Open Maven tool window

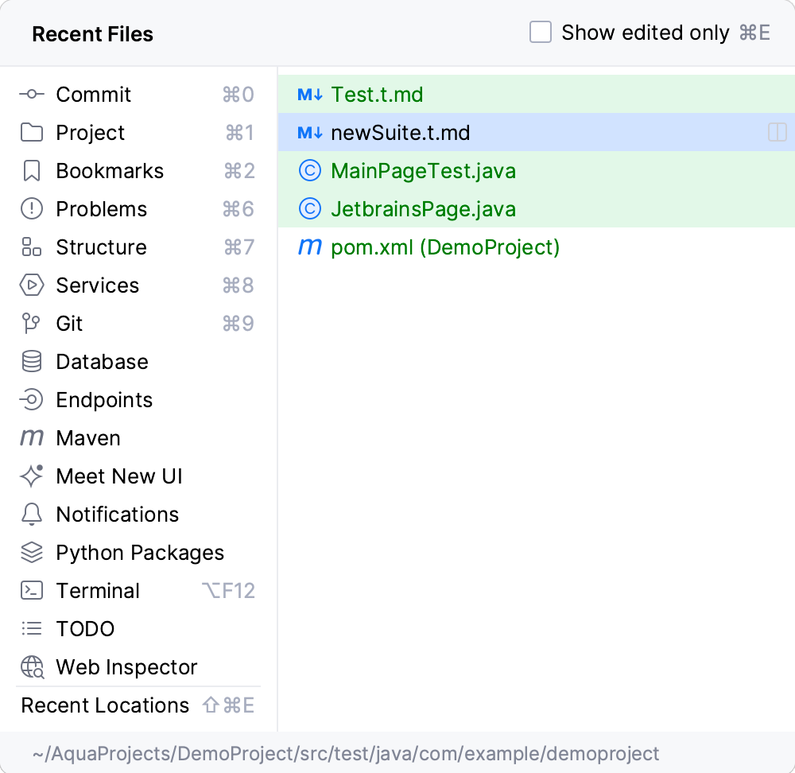click(x=87, y=438)
